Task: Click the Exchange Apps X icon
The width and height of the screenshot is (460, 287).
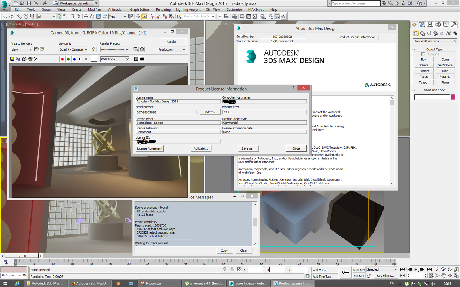Action: pos(410,3)
